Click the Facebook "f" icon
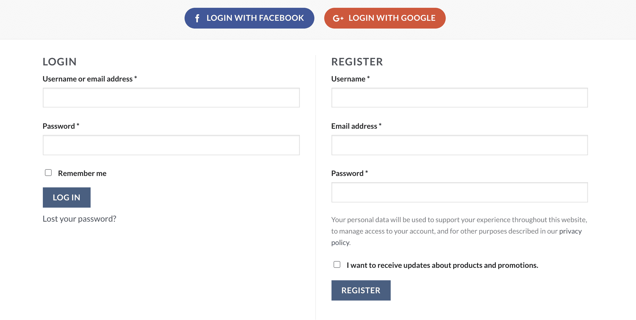636x320 pixels. (198, 18)
